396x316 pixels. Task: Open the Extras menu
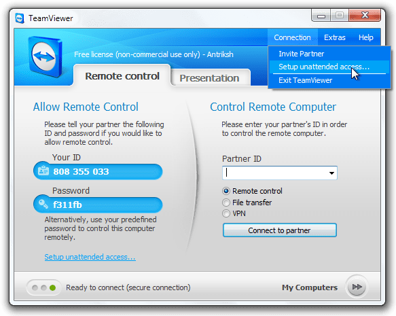(x=335, y=37)
